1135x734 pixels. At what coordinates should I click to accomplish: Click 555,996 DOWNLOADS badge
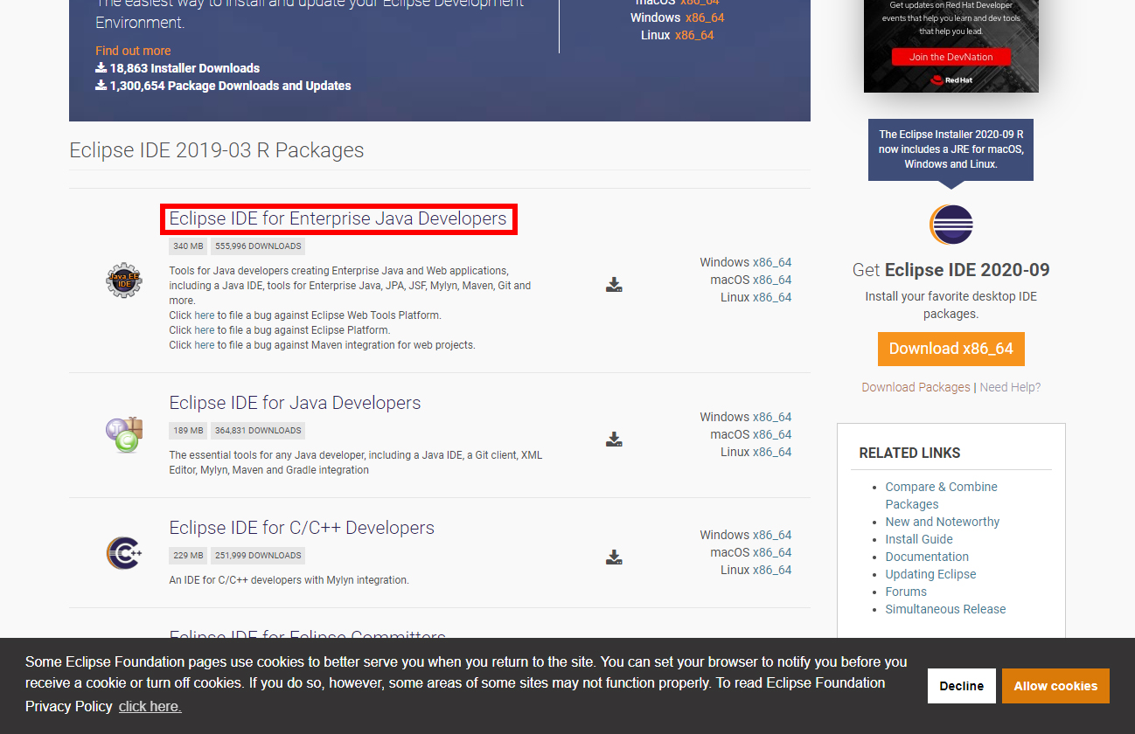point(258,246)
